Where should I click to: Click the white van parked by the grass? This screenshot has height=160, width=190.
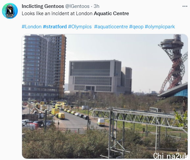point(101,122)
